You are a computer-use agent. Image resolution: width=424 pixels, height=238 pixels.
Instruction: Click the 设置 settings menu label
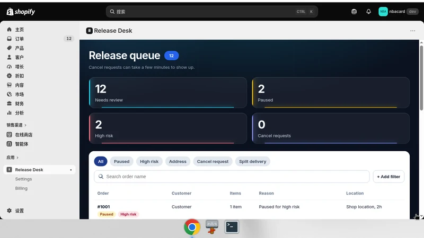[x=20, y=210]
